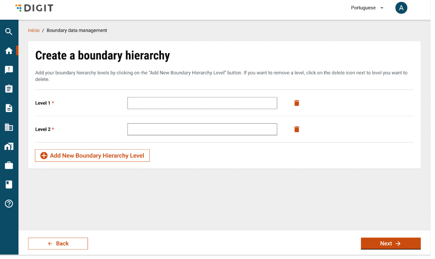The height and width of the screenshot is (259, 435).
Task: Click the search icon in sidebar
Action: 9,32
